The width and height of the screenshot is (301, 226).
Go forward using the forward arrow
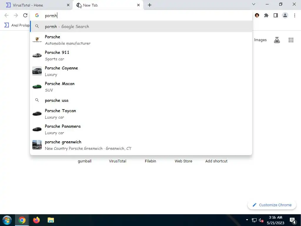click(x=16, y=15)
